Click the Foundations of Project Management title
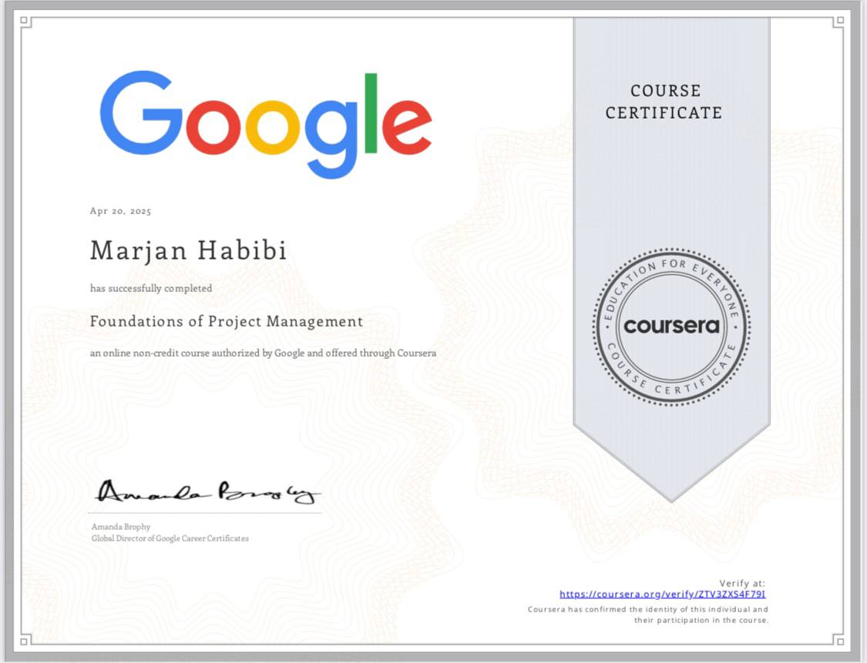Screen dimensions: 867x663 pos(227,322)
